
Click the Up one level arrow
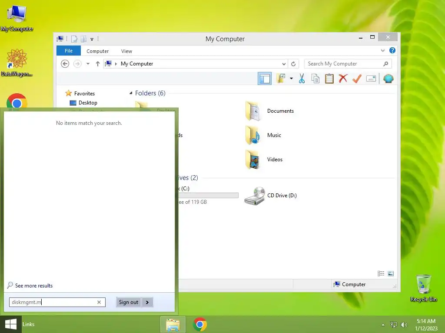[x=98, y=64]
